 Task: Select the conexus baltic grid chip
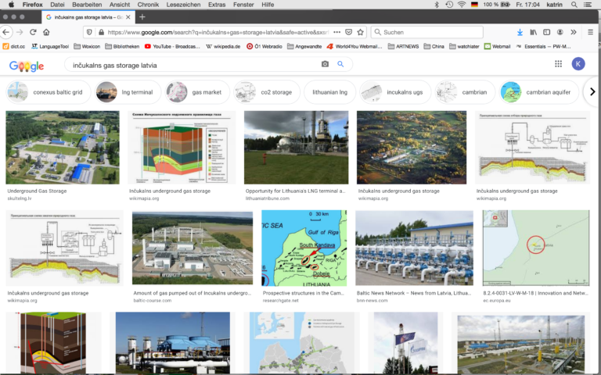tap(49, 92)
